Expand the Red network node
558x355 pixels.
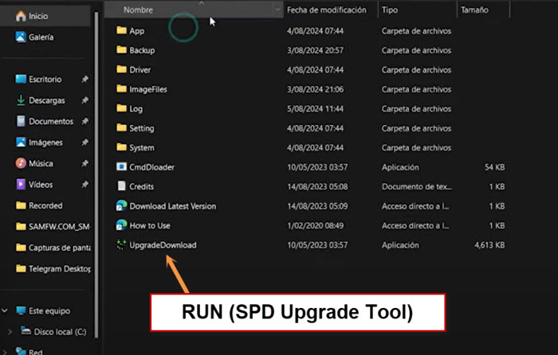point(5,352)
